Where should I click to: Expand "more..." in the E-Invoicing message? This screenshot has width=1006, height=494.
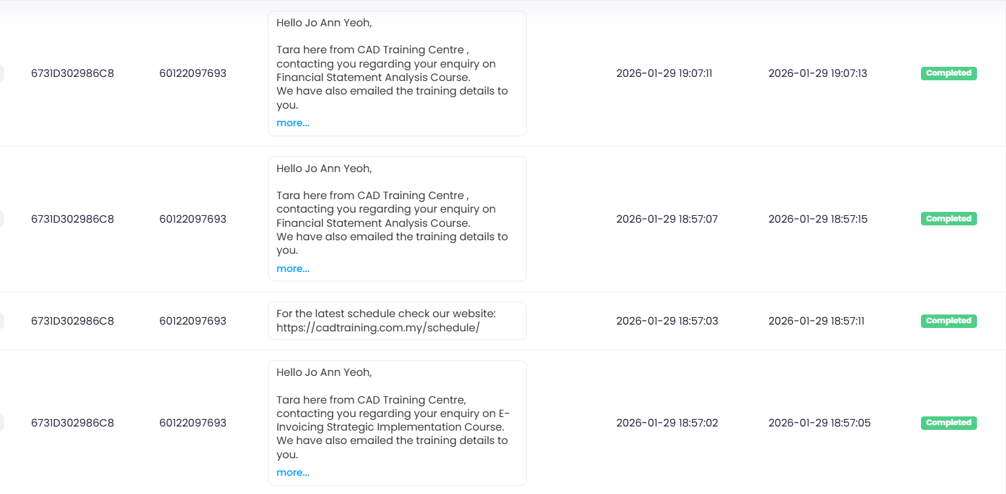coord(293,473)
